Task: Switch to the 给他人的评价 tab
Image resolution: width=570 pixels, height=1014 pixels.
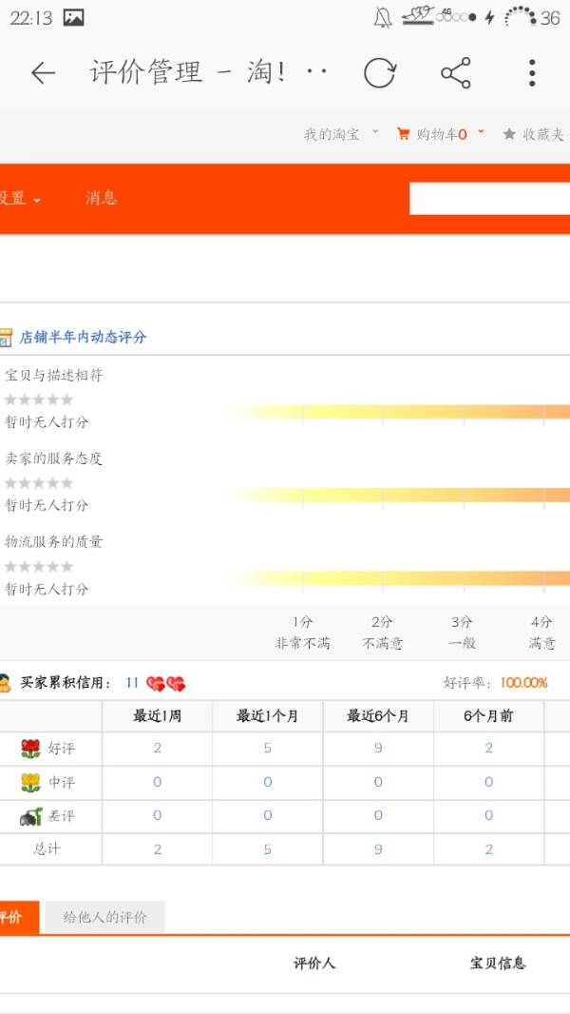Action: (105, 917)
